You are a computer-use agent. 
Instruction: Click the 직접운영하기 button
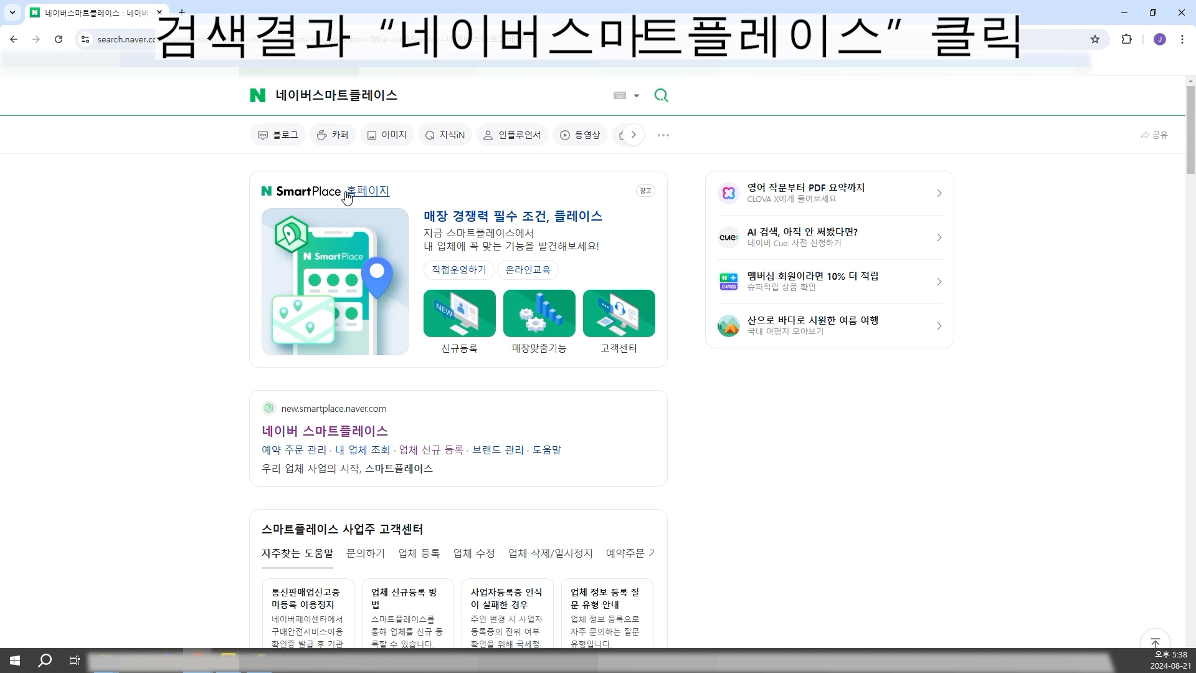[x=459, y=270]
